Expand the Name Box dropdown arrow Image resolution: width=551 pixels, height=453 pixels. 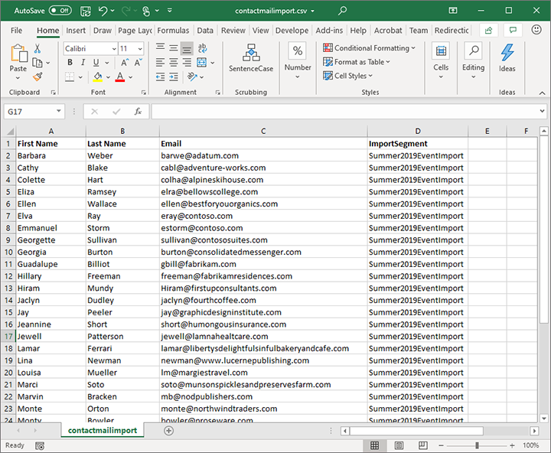click(59, 112)
